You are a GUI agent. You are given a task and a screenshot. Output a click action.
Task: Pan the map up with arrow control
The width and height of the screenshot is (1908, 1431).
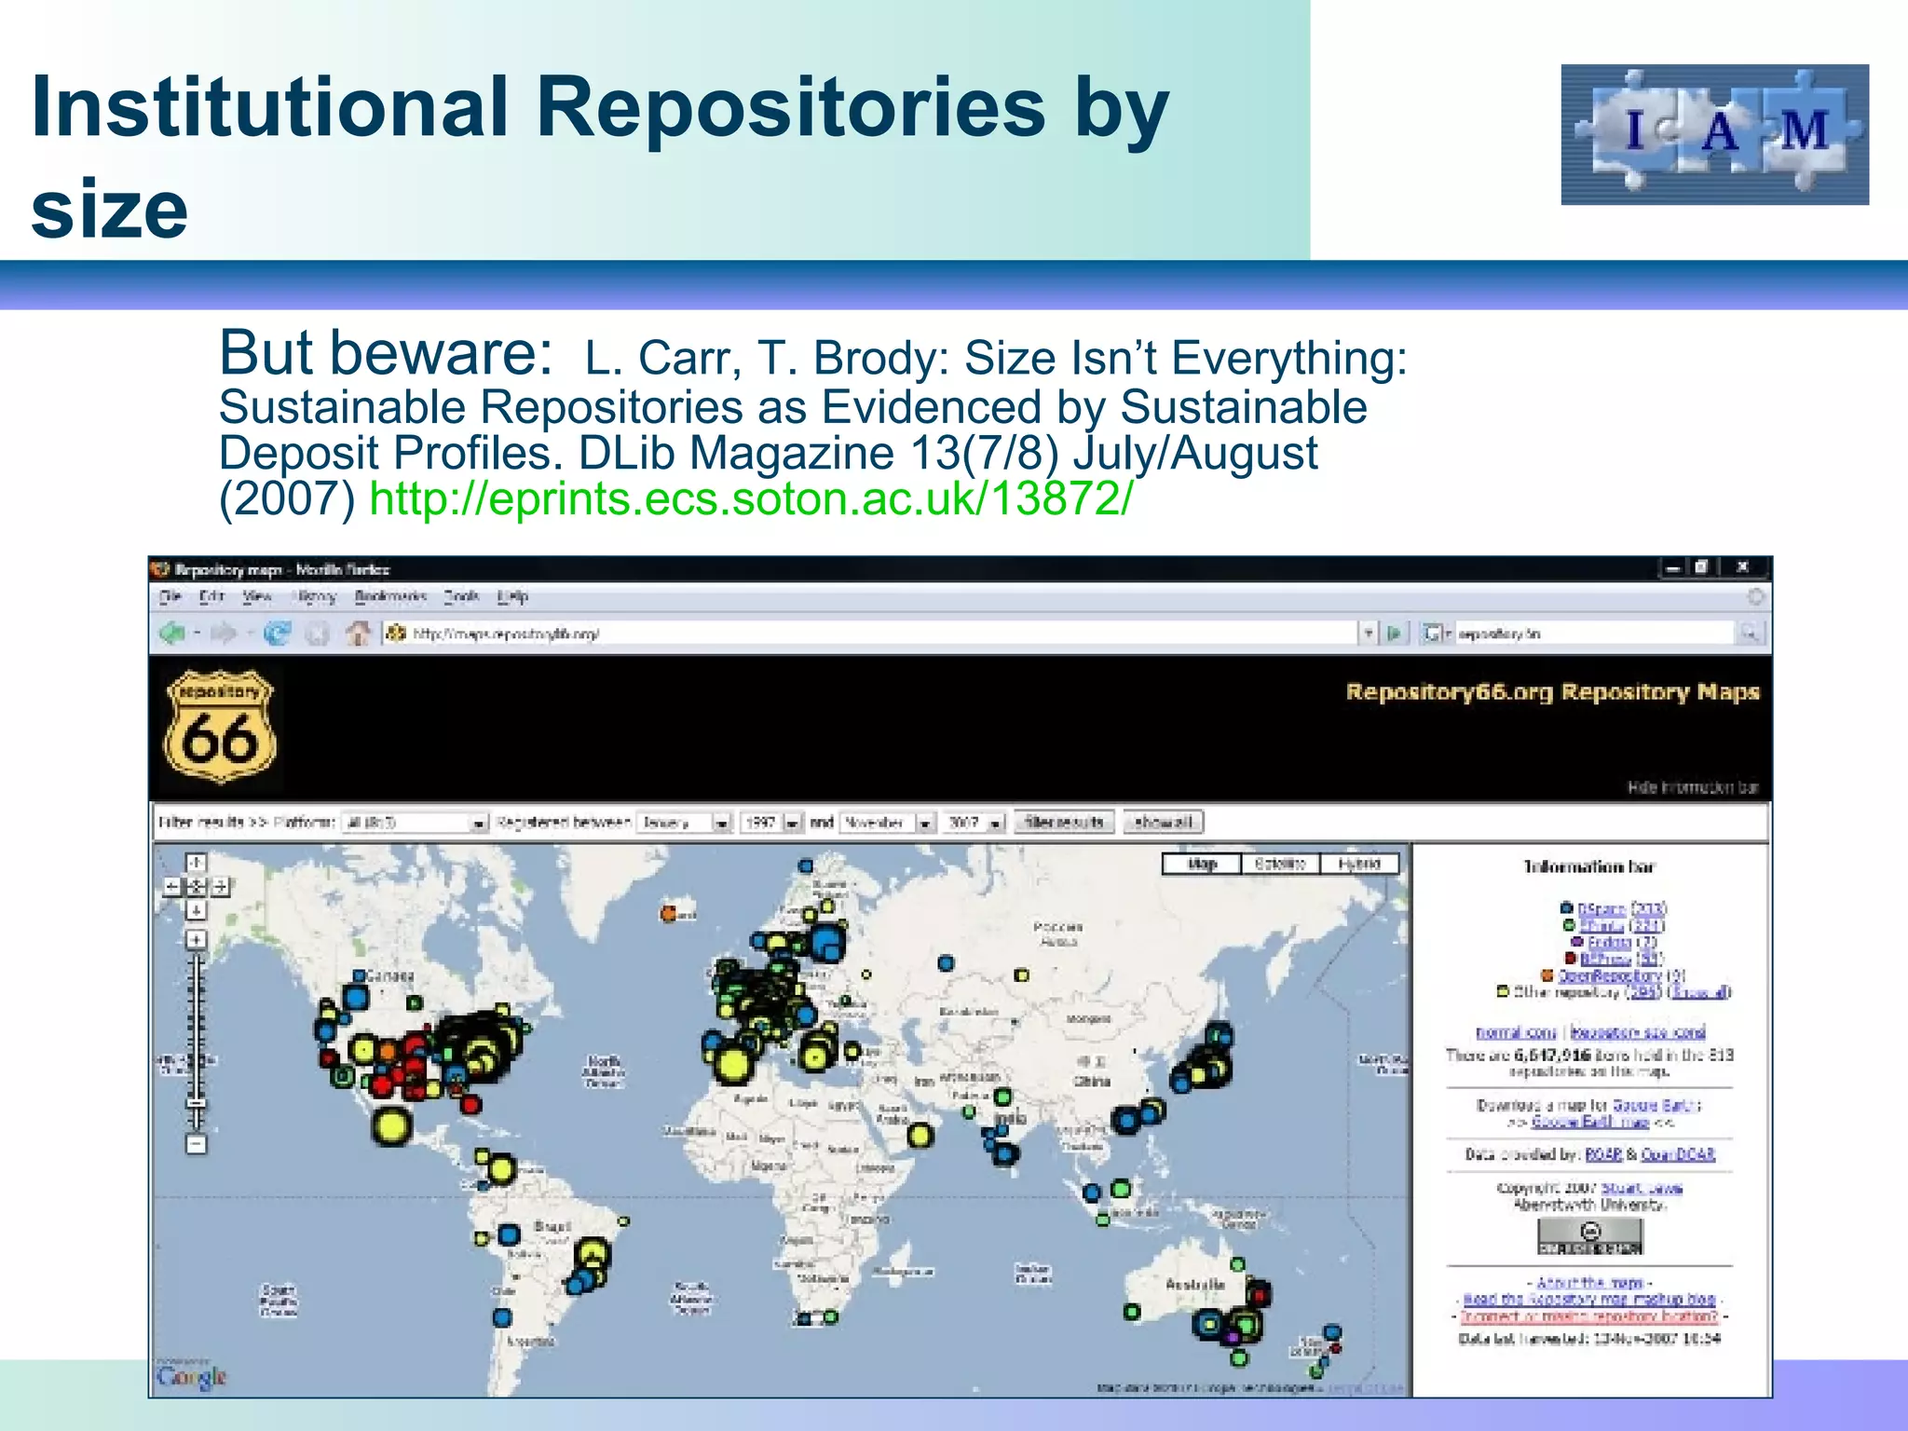[x=196, y=863]
